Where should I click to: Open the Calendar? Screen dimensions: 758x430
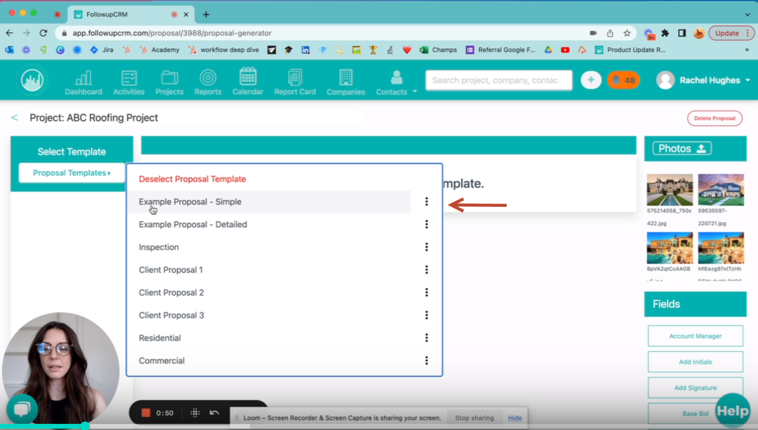[x=248, y=81]
